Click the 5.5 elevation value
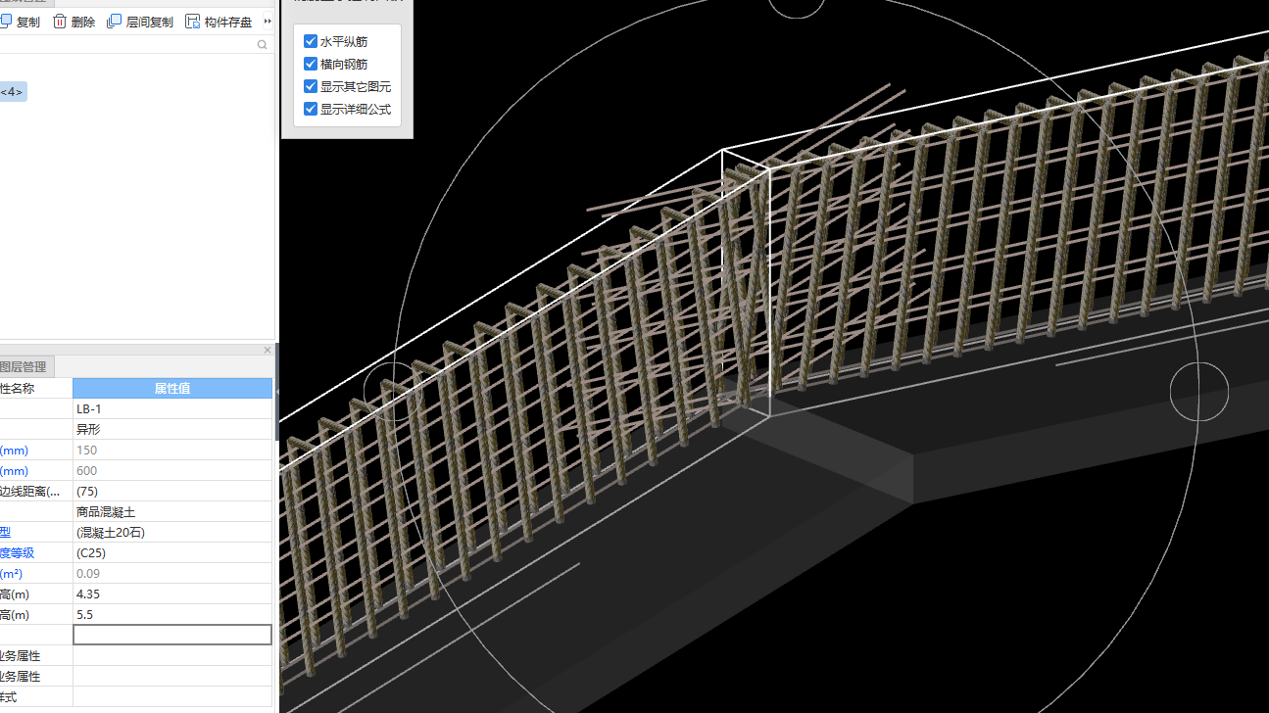Screen dimensions: 1269x713 point(172,615)
